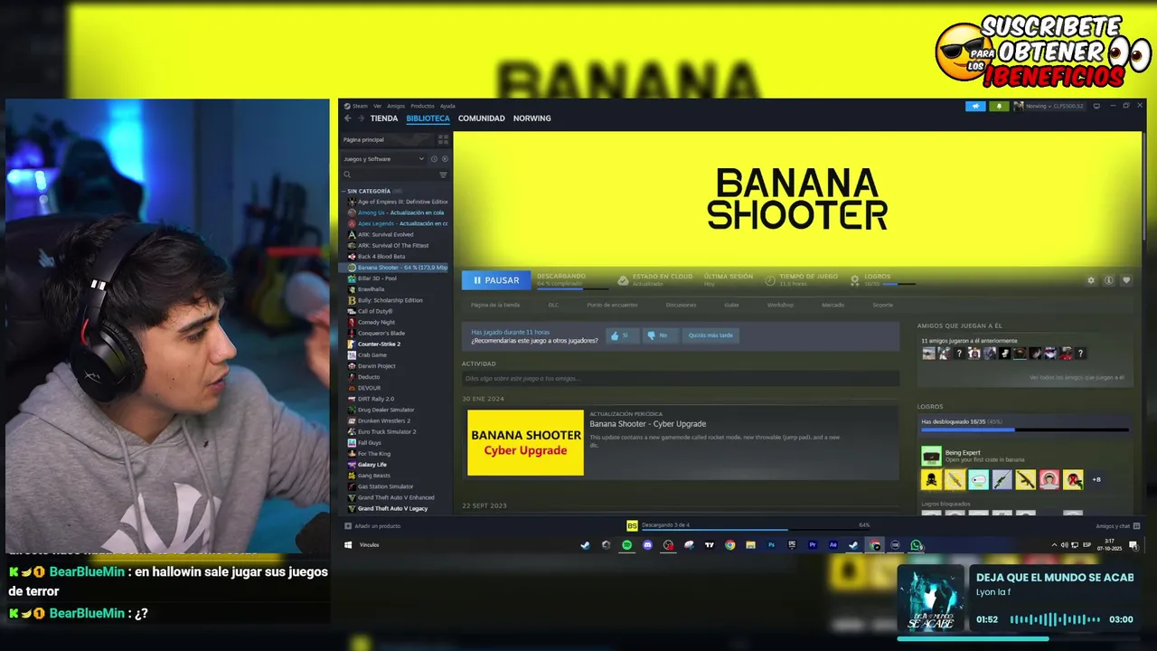Collapse SIN CATEGORÍA library section
The height and width of the screenshot is (651, 1157).
pyautogui.click(x=368, y=191)
